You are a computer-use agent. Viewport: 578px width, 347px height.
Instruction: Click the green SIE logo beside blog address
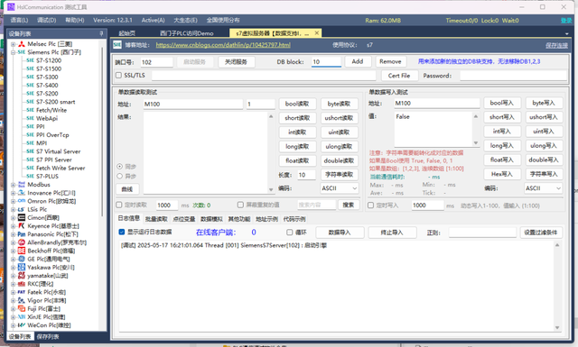117,45
